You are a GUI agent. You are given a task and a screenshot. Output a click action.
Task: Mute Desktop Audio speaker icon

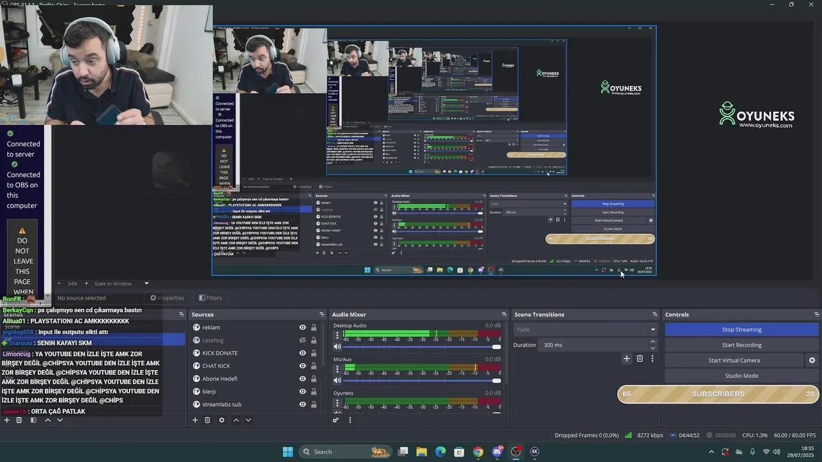(x=337, y=347)
